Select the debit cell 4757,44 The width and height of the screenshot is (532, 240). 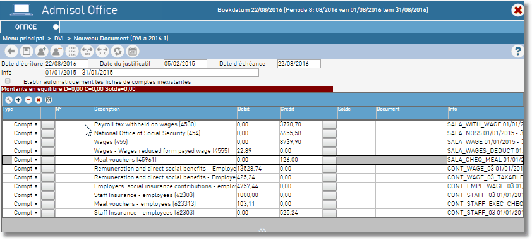(258, 186)
